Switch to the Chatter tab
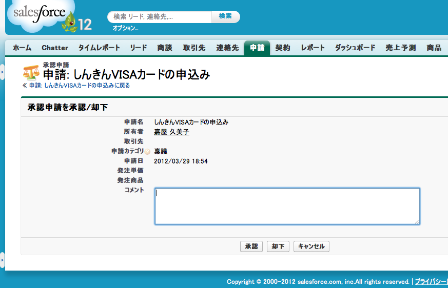The height and width of the screenshot is (288, 448). click(55, 48)
